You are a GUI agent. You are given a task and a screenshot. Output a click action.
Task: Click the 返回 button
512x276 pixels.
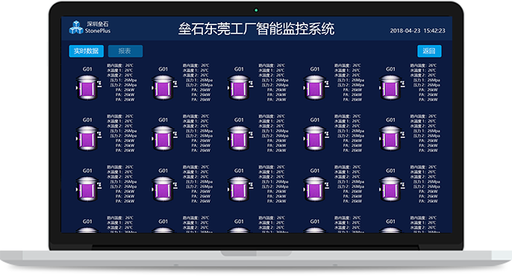point(429,51)
